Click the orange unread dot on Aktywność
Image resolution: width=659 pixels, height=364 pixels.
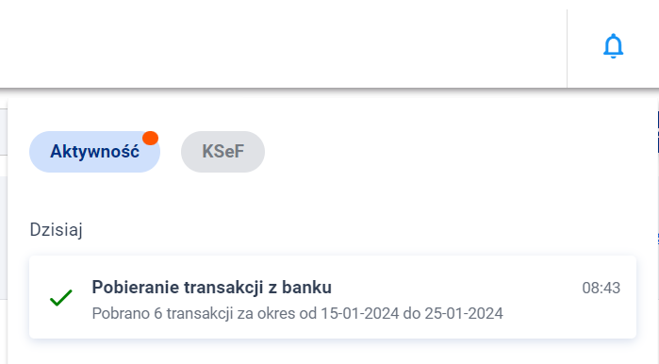150,138
